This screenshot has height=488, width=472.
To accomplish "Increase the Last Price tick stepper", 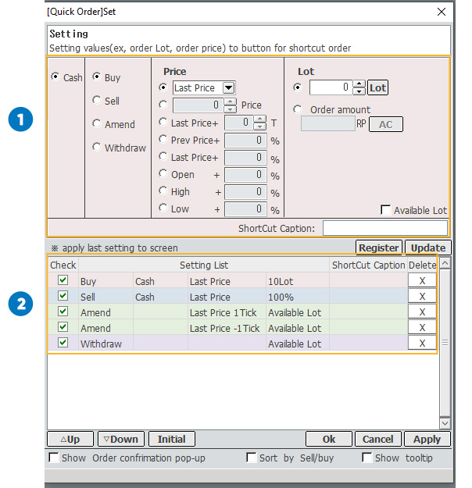I will click(259, 119).
